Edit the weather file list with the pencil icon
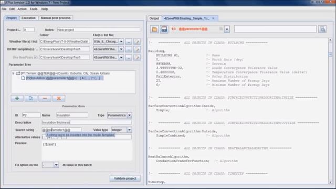 (137, 41)
